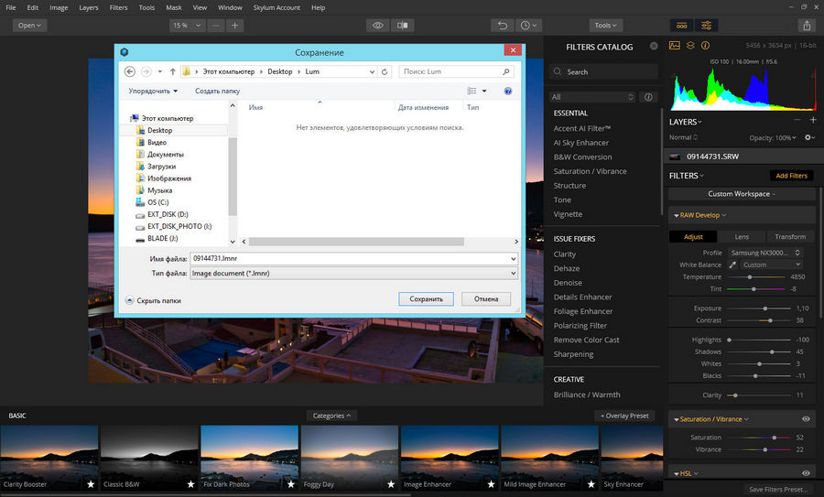Click the file name field 09144731.lmnr
This screenshot has width=824, height=497.
[353, 258]
